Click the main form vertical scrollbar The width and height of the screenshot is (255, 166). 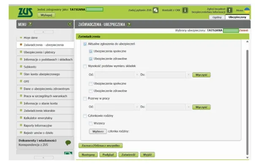tap(247, 102)
